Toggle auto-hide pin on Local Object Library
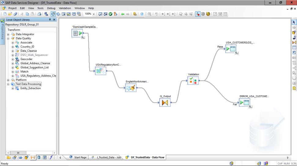Image resolution: width=297 pixels, height=166 pixels. pos(50,19)
